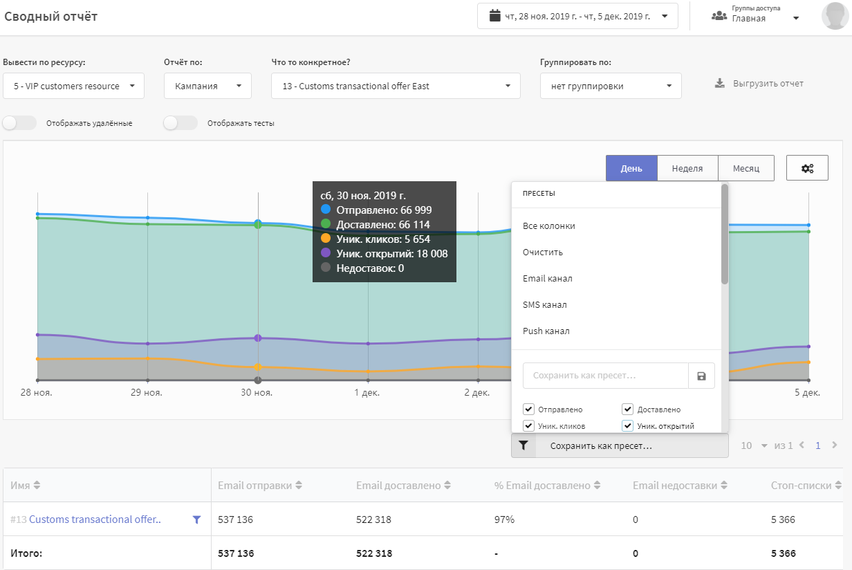Uncheck the Доставлено checkbox
This screenshot has height=570, width=852.
(628, 409)
